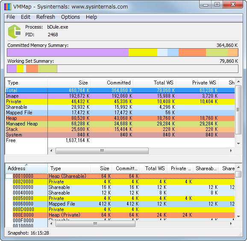The image size is (247, 241).
Task: Minimize the VMMap window
Action: click(x=205, y=5)
